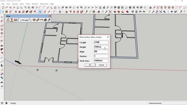Click the circled info icon in status bar
Screen dimensions: 187x105
pos(2,103)
